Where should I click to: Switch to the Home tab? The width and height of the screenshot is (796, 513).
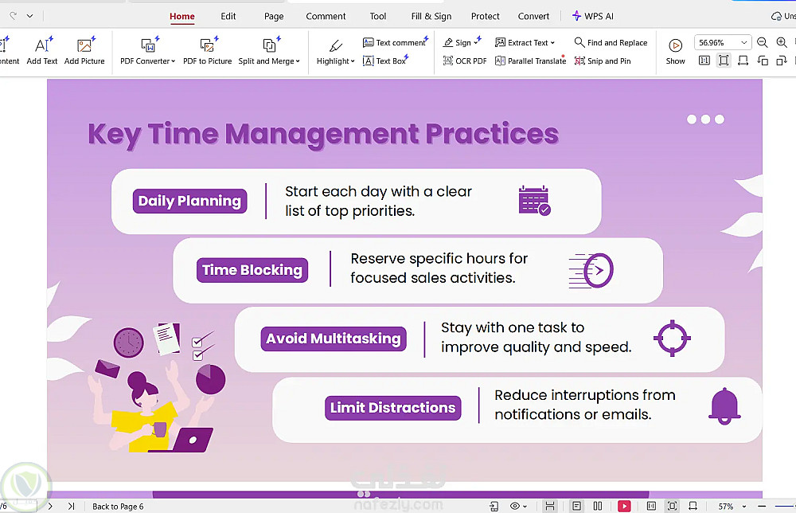pyautogui.click(x=181, y=16)
